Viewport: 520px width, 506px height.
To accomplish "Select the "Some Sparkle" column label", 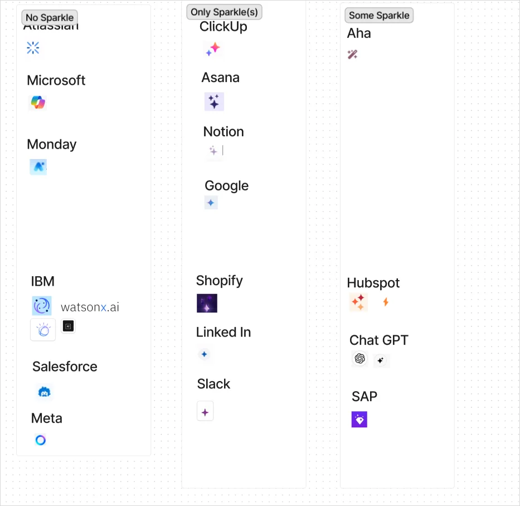I will (379, 15).
